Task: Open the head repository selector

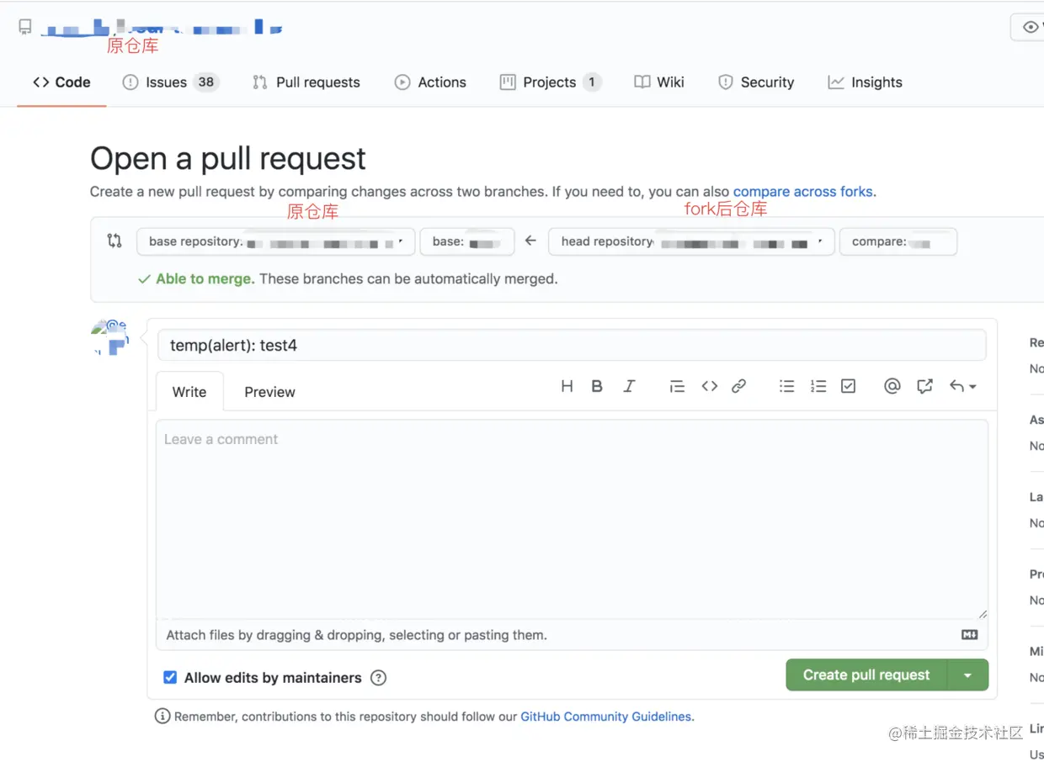Action: (x=690, y=241)
